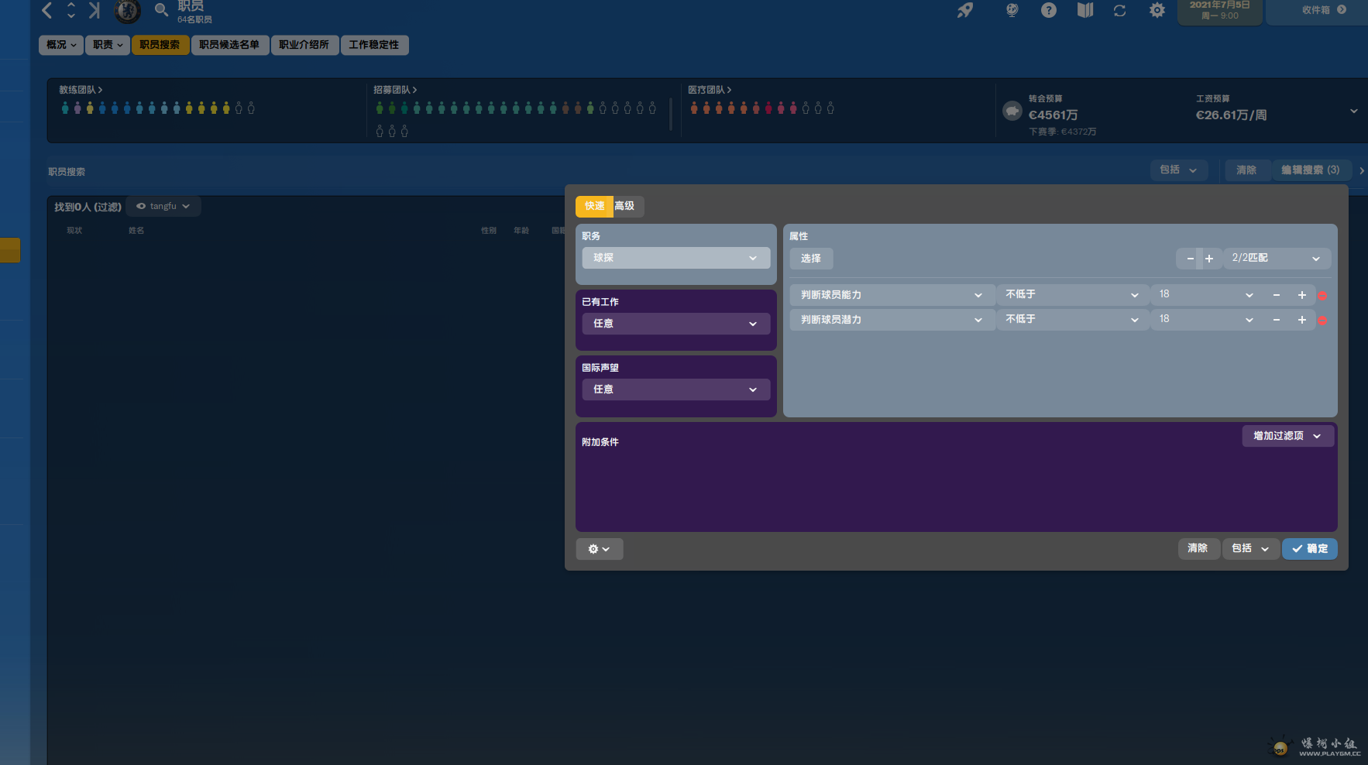The image size is (1368, 765).
Task: Open the 增加过滤项 dropdown
Action: click(1287, 436)
